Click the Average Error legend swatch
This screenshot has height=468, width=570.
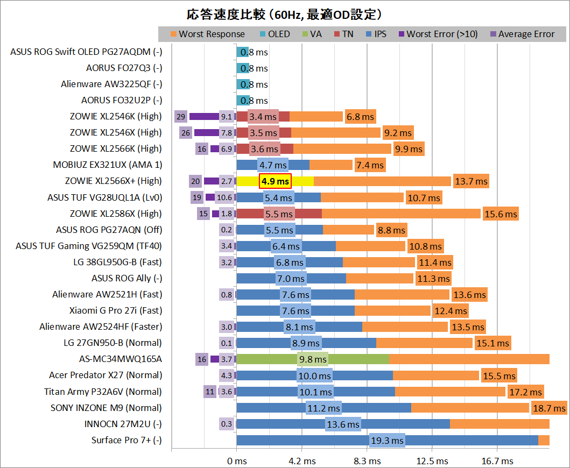[493, 34]
